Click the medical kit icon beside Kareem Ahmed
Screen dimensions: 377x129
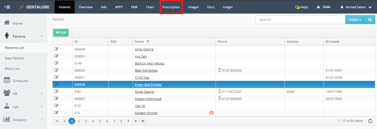coord(211,113)
